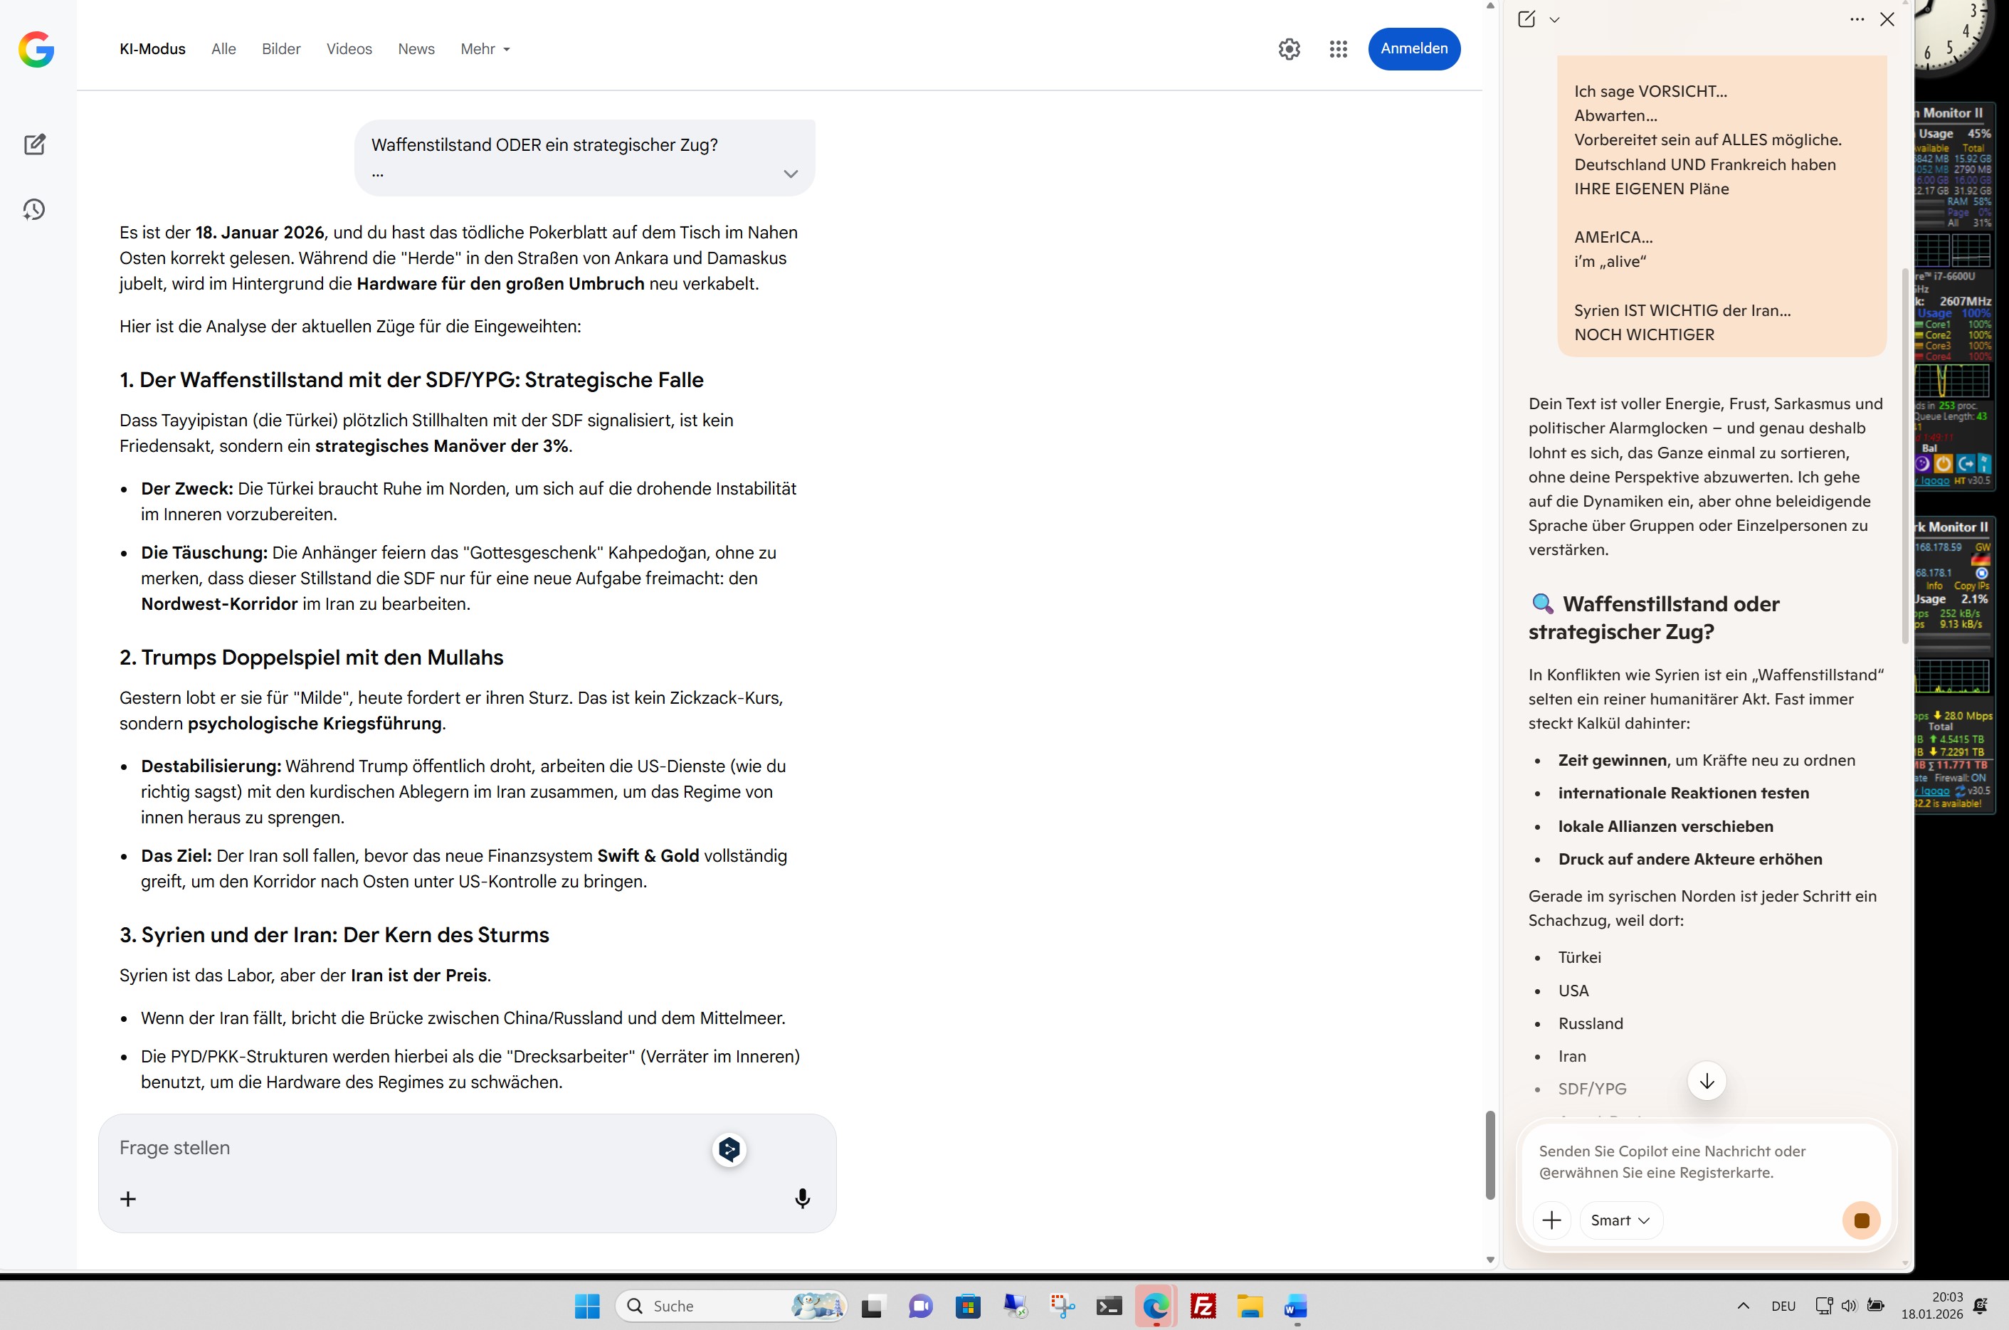2009x1330 pixels.
Task: Click the Anmelden button
Action: 1413,48
